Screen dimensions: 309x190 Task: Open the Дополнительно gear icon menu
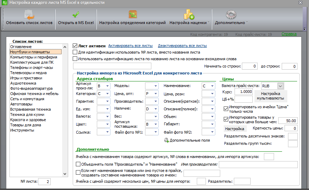231,15
